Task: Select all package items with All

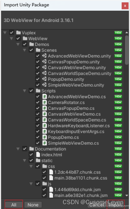Action: tap(14, 205)
